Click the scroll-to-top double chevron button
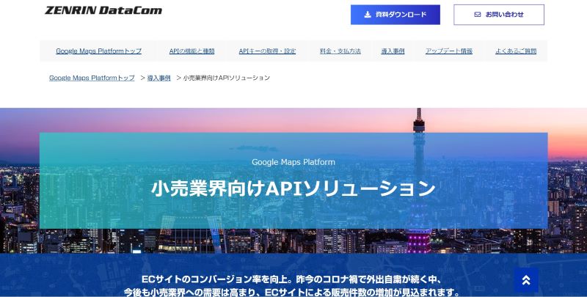 point(526,280)
